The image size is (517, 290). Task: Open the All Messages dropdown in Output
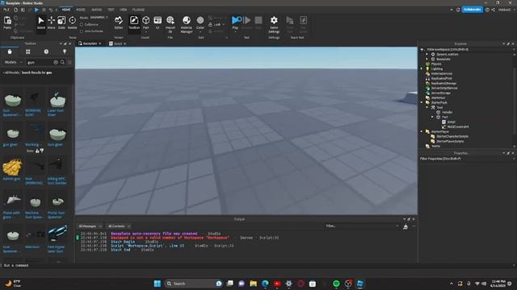pyautogui.click(x=90, y=226)
